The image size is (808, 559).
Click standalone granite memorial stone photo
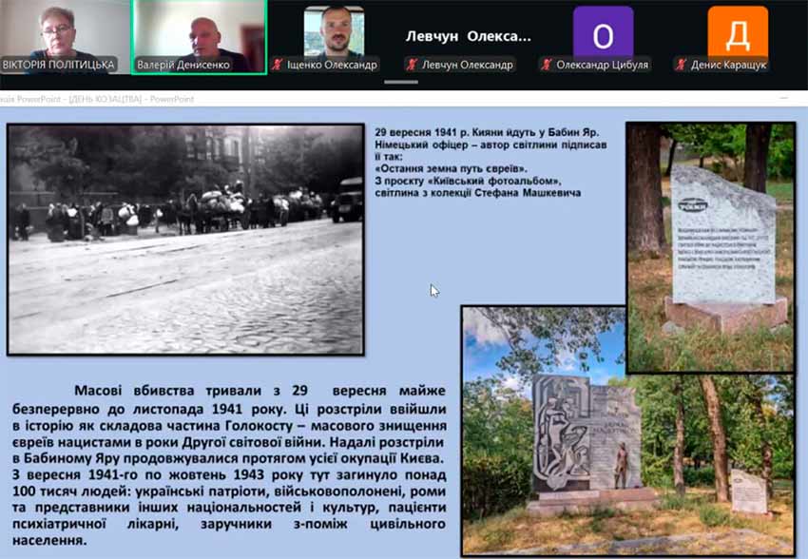click(x=711, y=247)
